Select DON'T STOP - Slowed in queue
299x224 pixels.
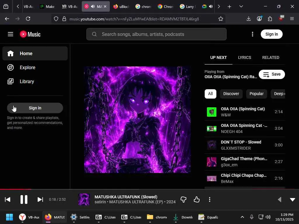[x=245, y=145]
